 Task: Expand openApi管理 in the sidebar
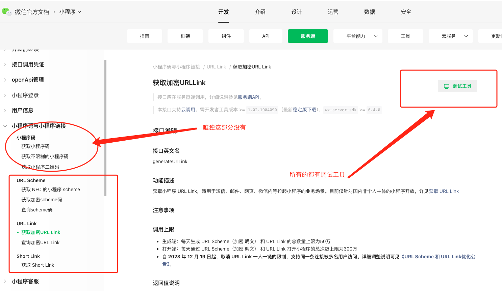point(28,80)
